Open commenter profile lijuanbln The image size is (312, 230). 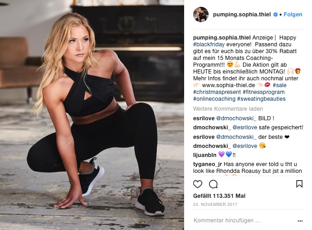pos(205,155)
